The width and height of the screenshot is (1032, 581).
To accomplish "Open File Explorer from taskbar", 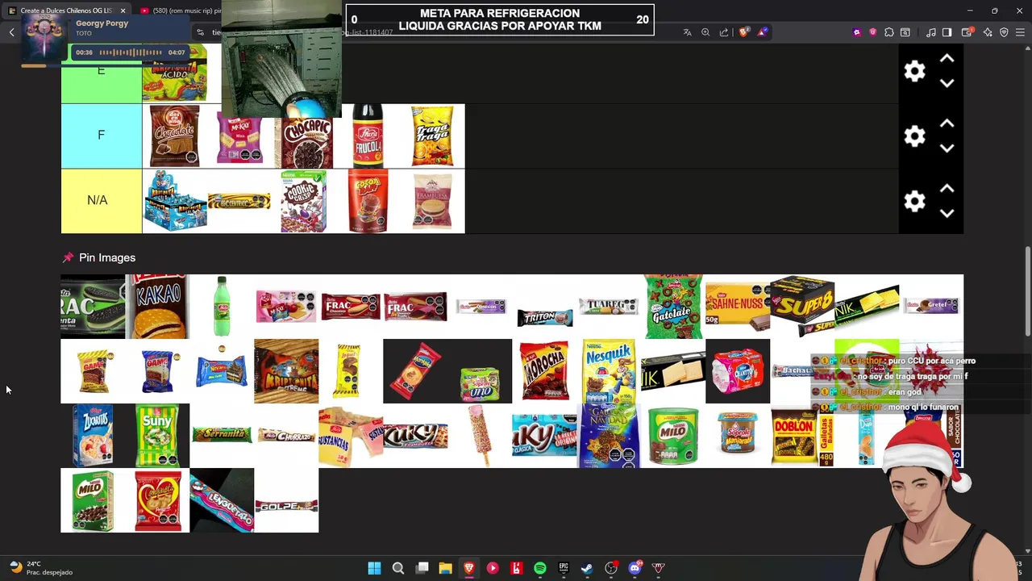I will [x=445, y=568].
